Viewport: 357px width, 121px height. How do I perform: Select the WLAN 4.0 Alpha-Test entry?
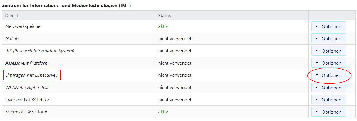click(27, 88)
